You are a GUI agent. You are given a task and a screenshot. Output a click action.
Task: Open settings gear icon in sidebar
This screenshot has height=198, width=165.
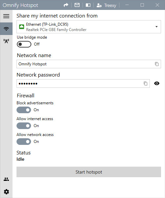tap(6, 192)
